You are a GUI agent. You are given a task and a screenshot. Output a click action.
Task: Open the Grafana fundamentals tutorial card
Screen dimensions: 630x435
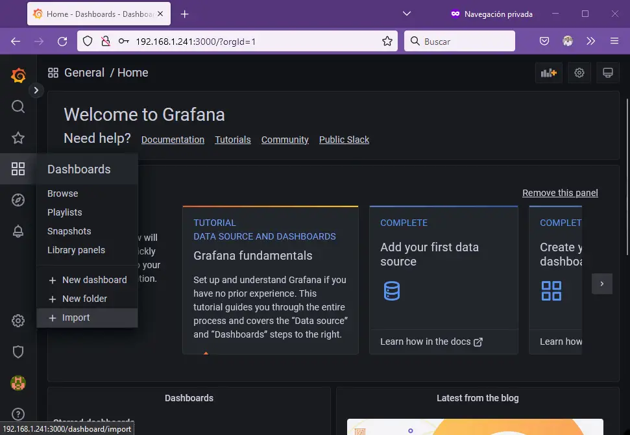[271, 280]
